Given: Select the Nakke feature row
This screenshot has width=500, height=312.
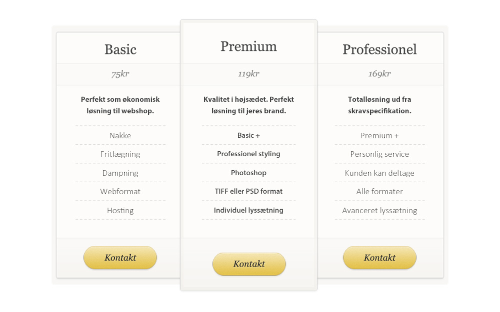Looking at the screenshot, I should (120, 135).
